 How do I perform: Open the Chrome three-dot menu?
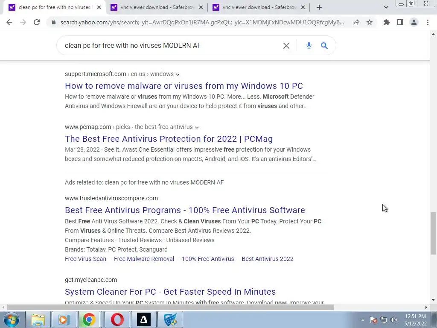click(428, 22)
